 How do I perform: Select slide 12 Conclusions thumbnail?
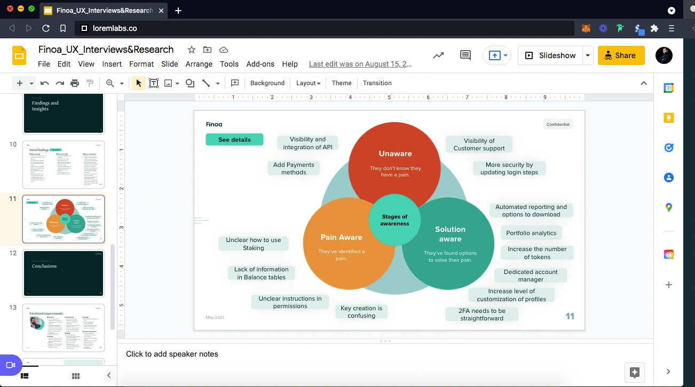(64, 273)
